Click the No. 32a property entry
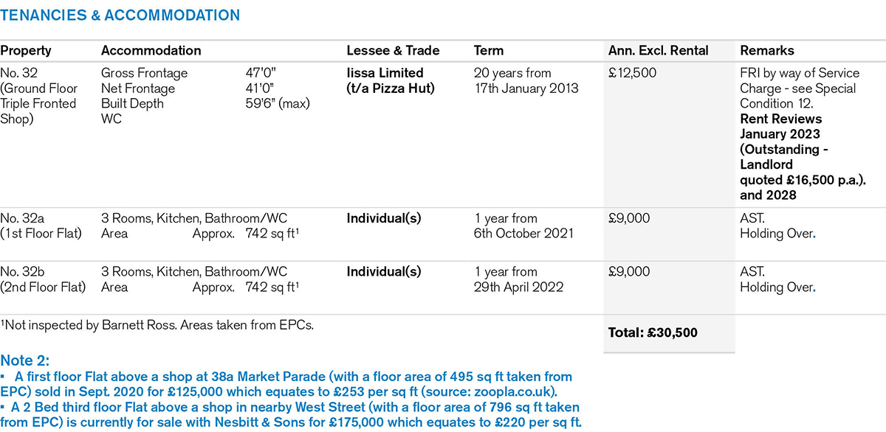 pyautogui.click(x=24, y=219)
